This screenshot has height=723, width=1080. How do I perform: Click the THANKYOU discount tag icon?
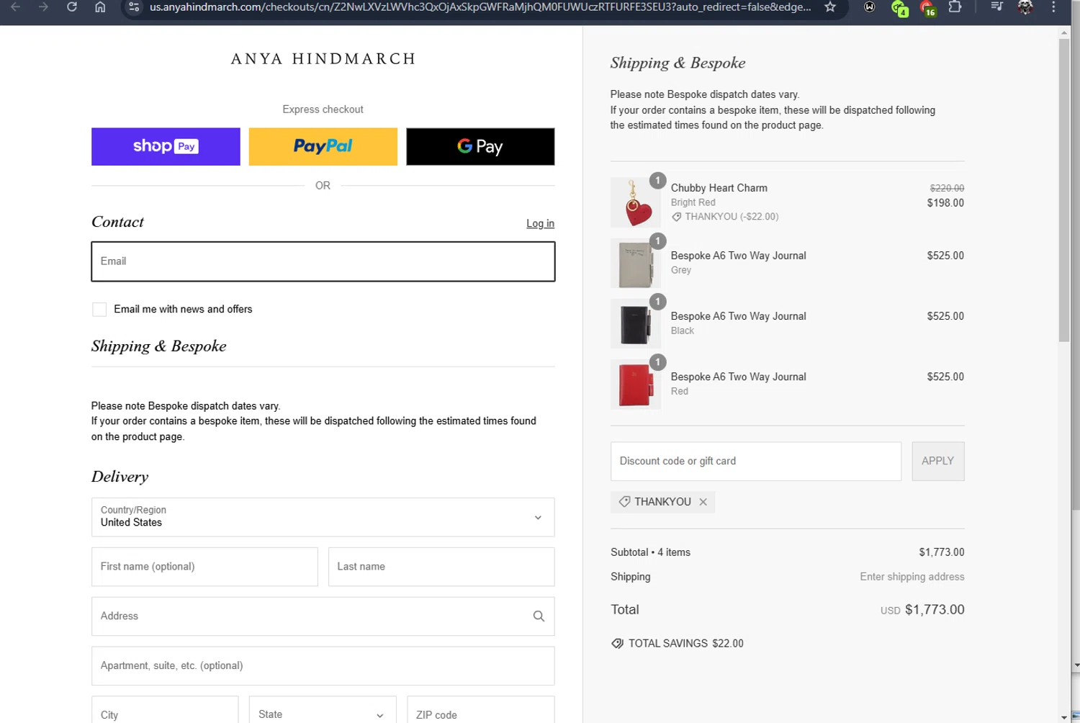(624, 502)
